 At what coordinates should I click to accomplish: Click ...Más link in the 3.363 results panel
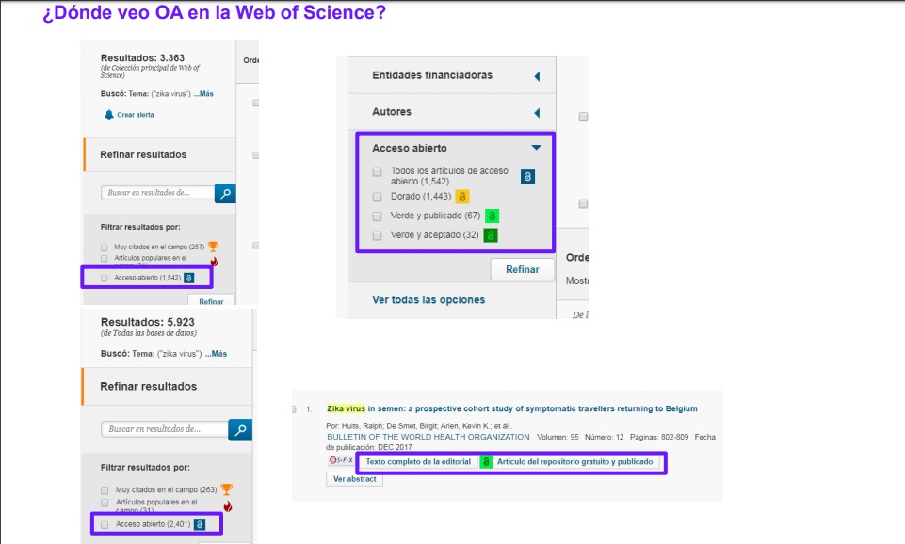pyautogui.click(x=203, y=93)
